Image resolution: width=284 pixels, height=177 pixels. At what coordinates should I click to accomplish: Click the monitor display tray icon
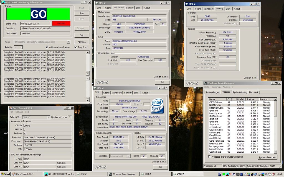pos(252,174)
